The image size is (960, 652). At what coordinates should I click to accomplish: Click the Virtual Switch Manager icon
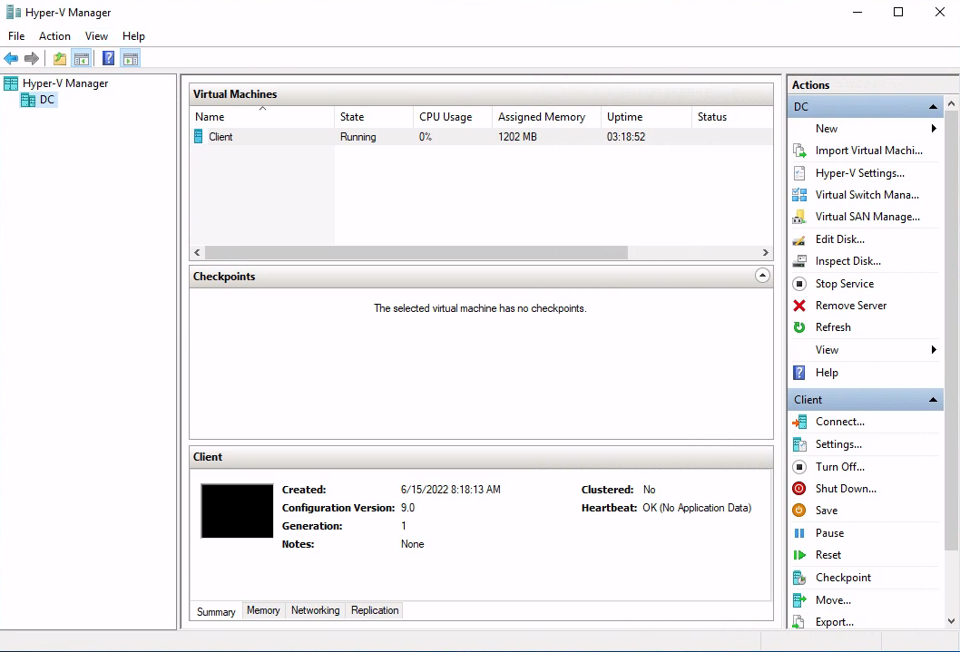point(799,195)
